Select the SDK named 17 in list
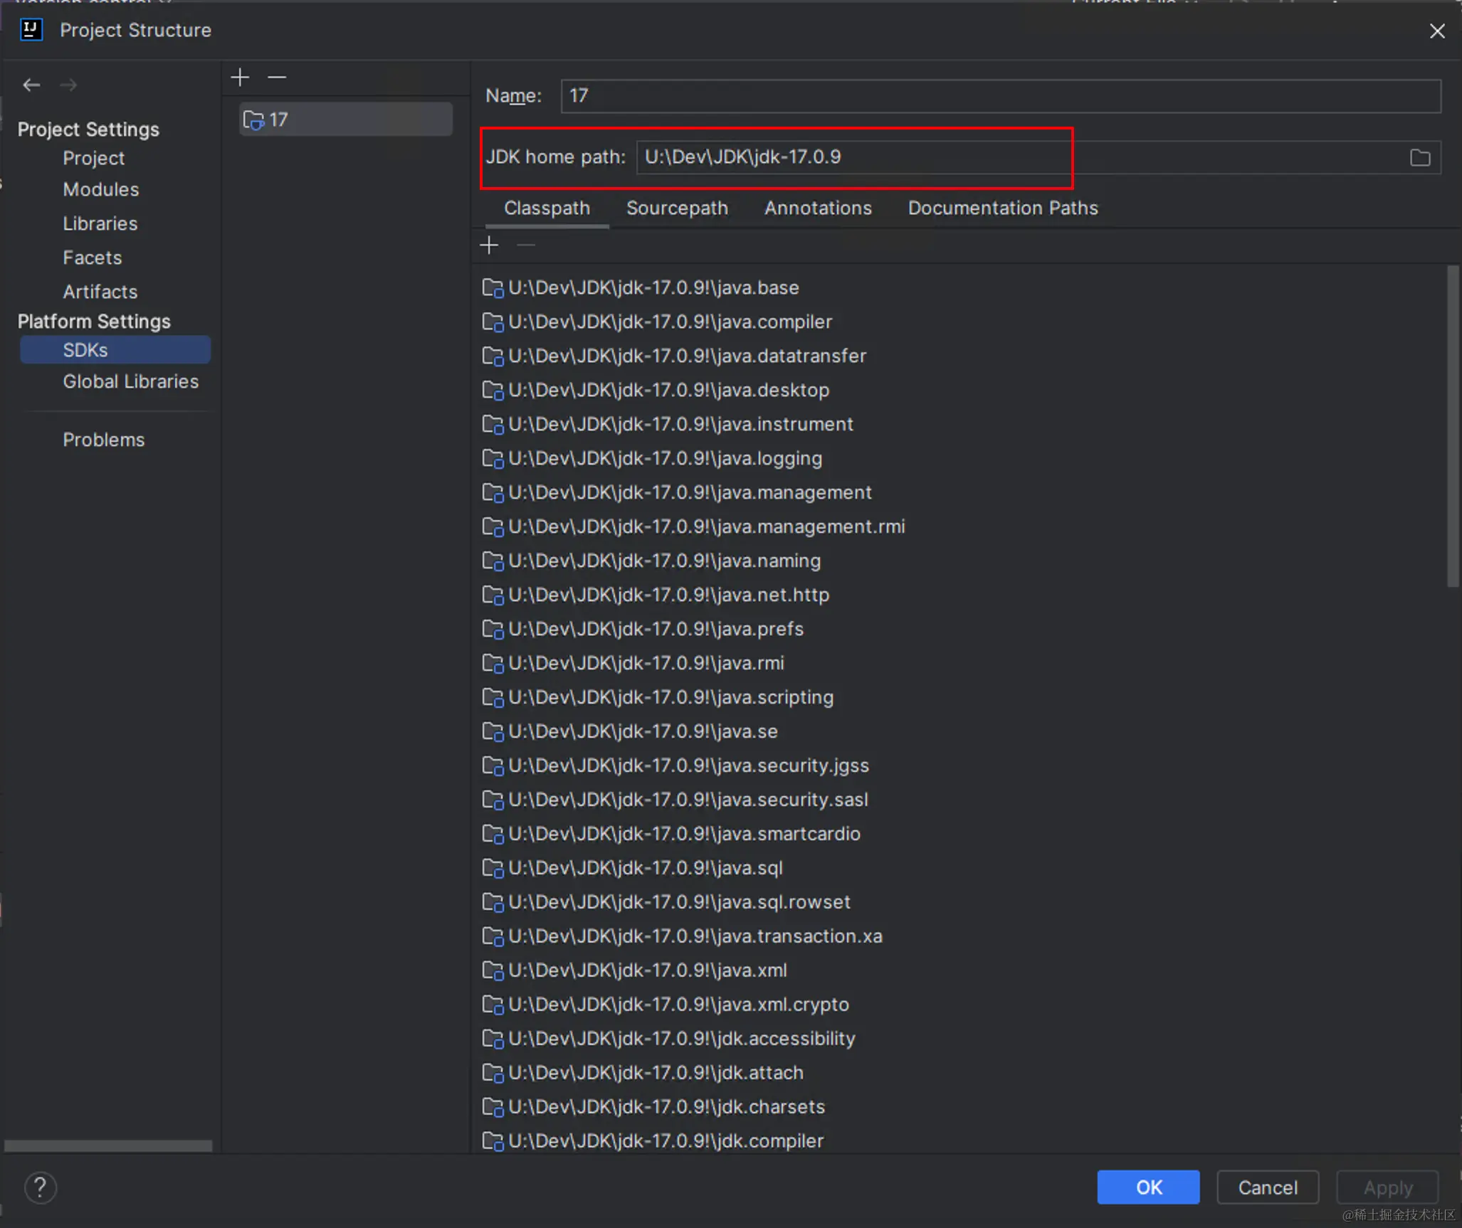 [345, 120]
